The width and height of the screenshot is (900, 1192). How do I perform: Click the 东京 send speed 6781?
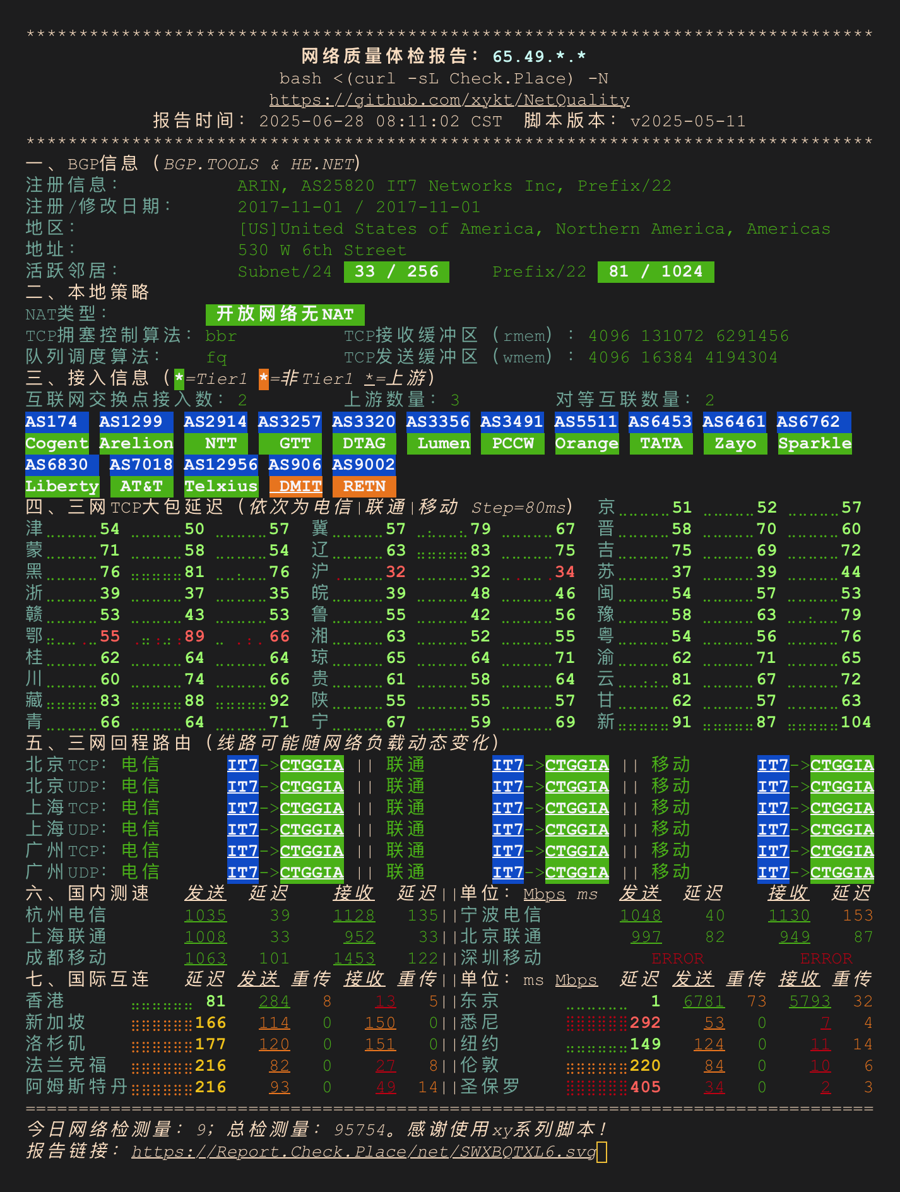704,1001
